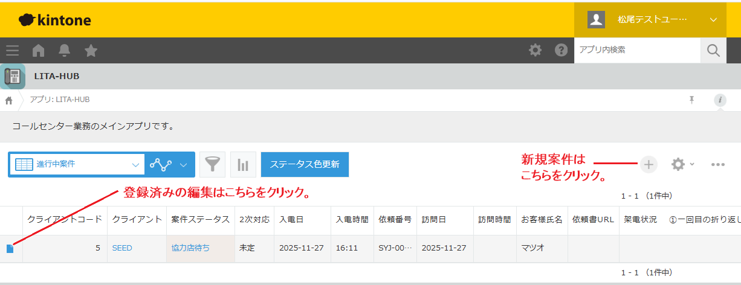741x285 pixels.
Task: Add a new record with plus icon
Action: click(649, 164)
